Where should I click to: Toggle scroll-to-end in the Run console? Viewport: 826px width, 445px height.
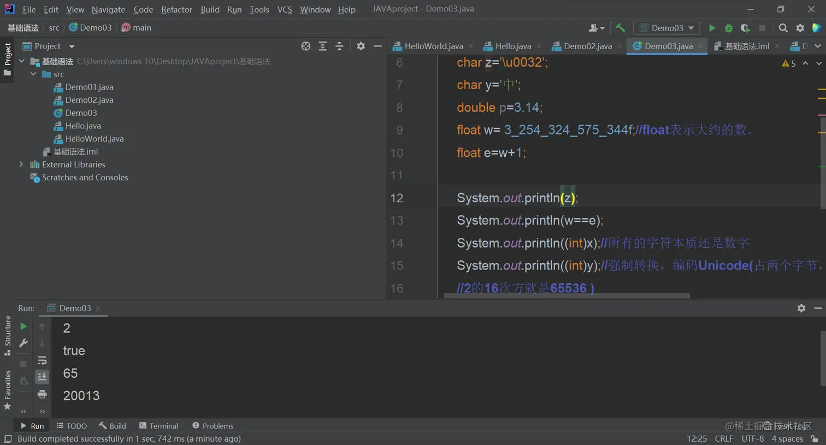pos(42,377)
